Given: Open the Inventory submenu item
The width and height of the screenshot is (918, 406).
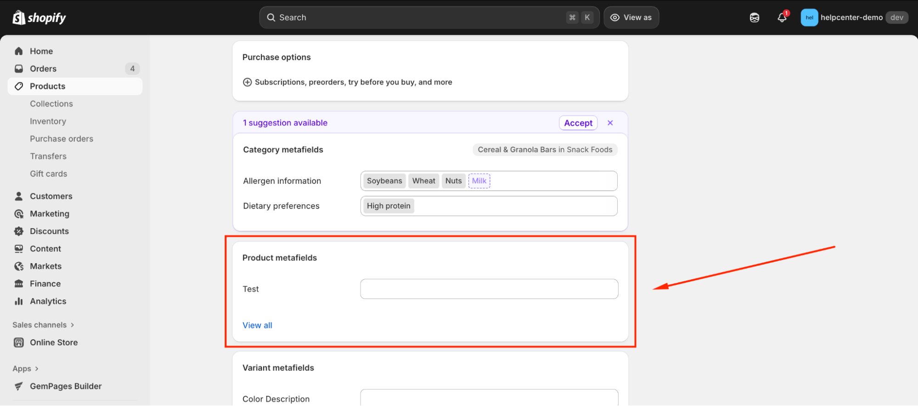Looking at the screenshot, I should click(x=48, y=121).
